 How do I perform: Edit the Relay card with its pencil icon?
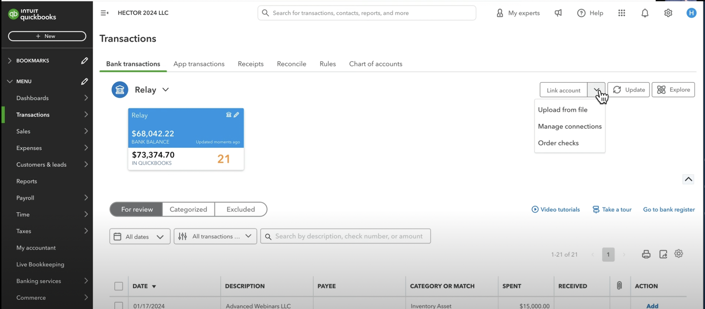click(237, 115)
